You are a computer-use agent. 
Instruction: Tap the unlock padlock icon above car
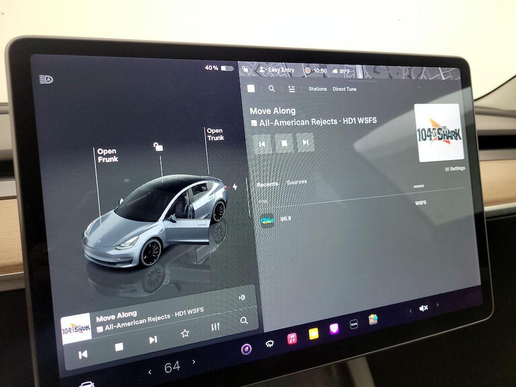[158, 147]
